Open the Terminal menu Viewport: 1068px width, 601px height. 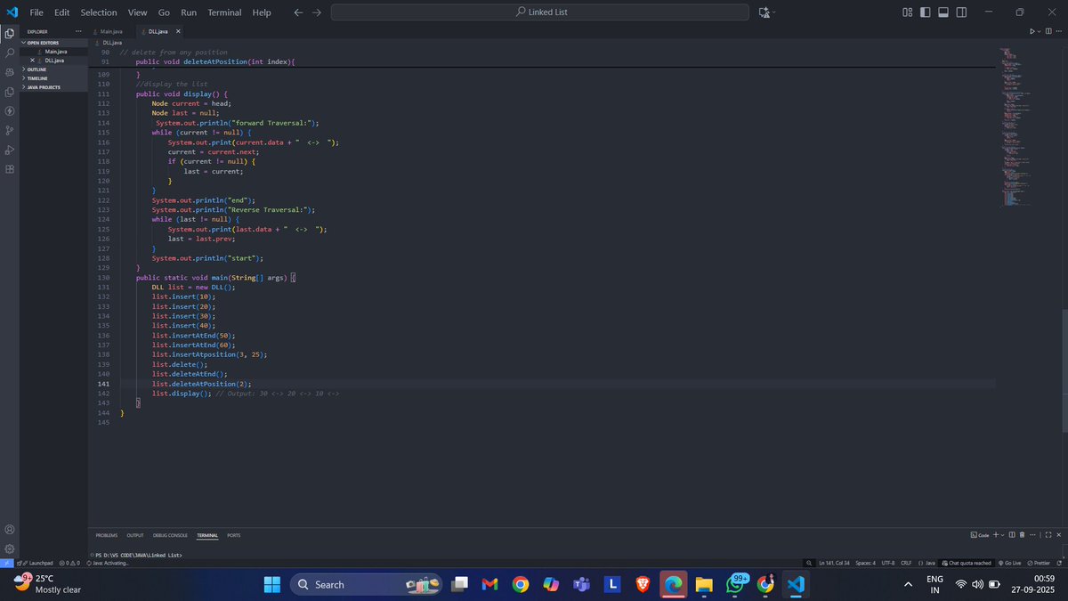(224, 12)
